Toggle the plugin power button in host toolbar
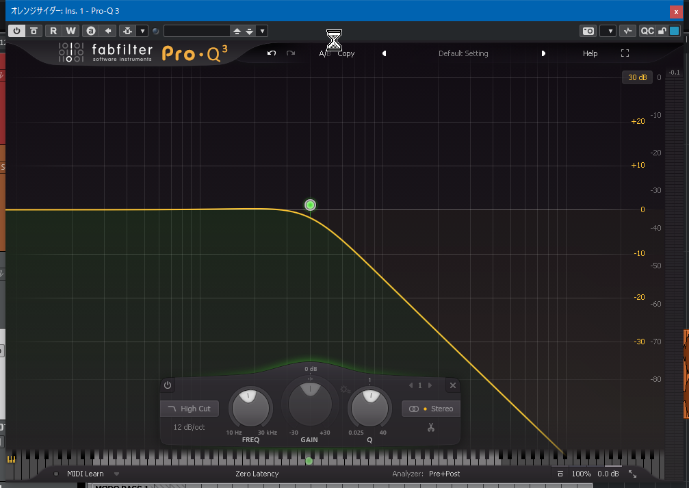 point(16,31)
